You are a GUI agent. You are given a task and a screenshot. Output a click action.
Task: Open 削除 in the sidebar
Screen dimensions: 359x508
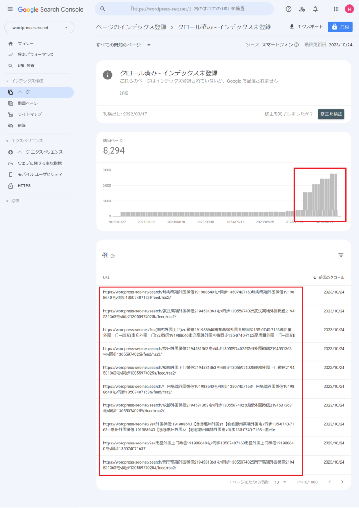pyautogui.click(x=37, y=125)
